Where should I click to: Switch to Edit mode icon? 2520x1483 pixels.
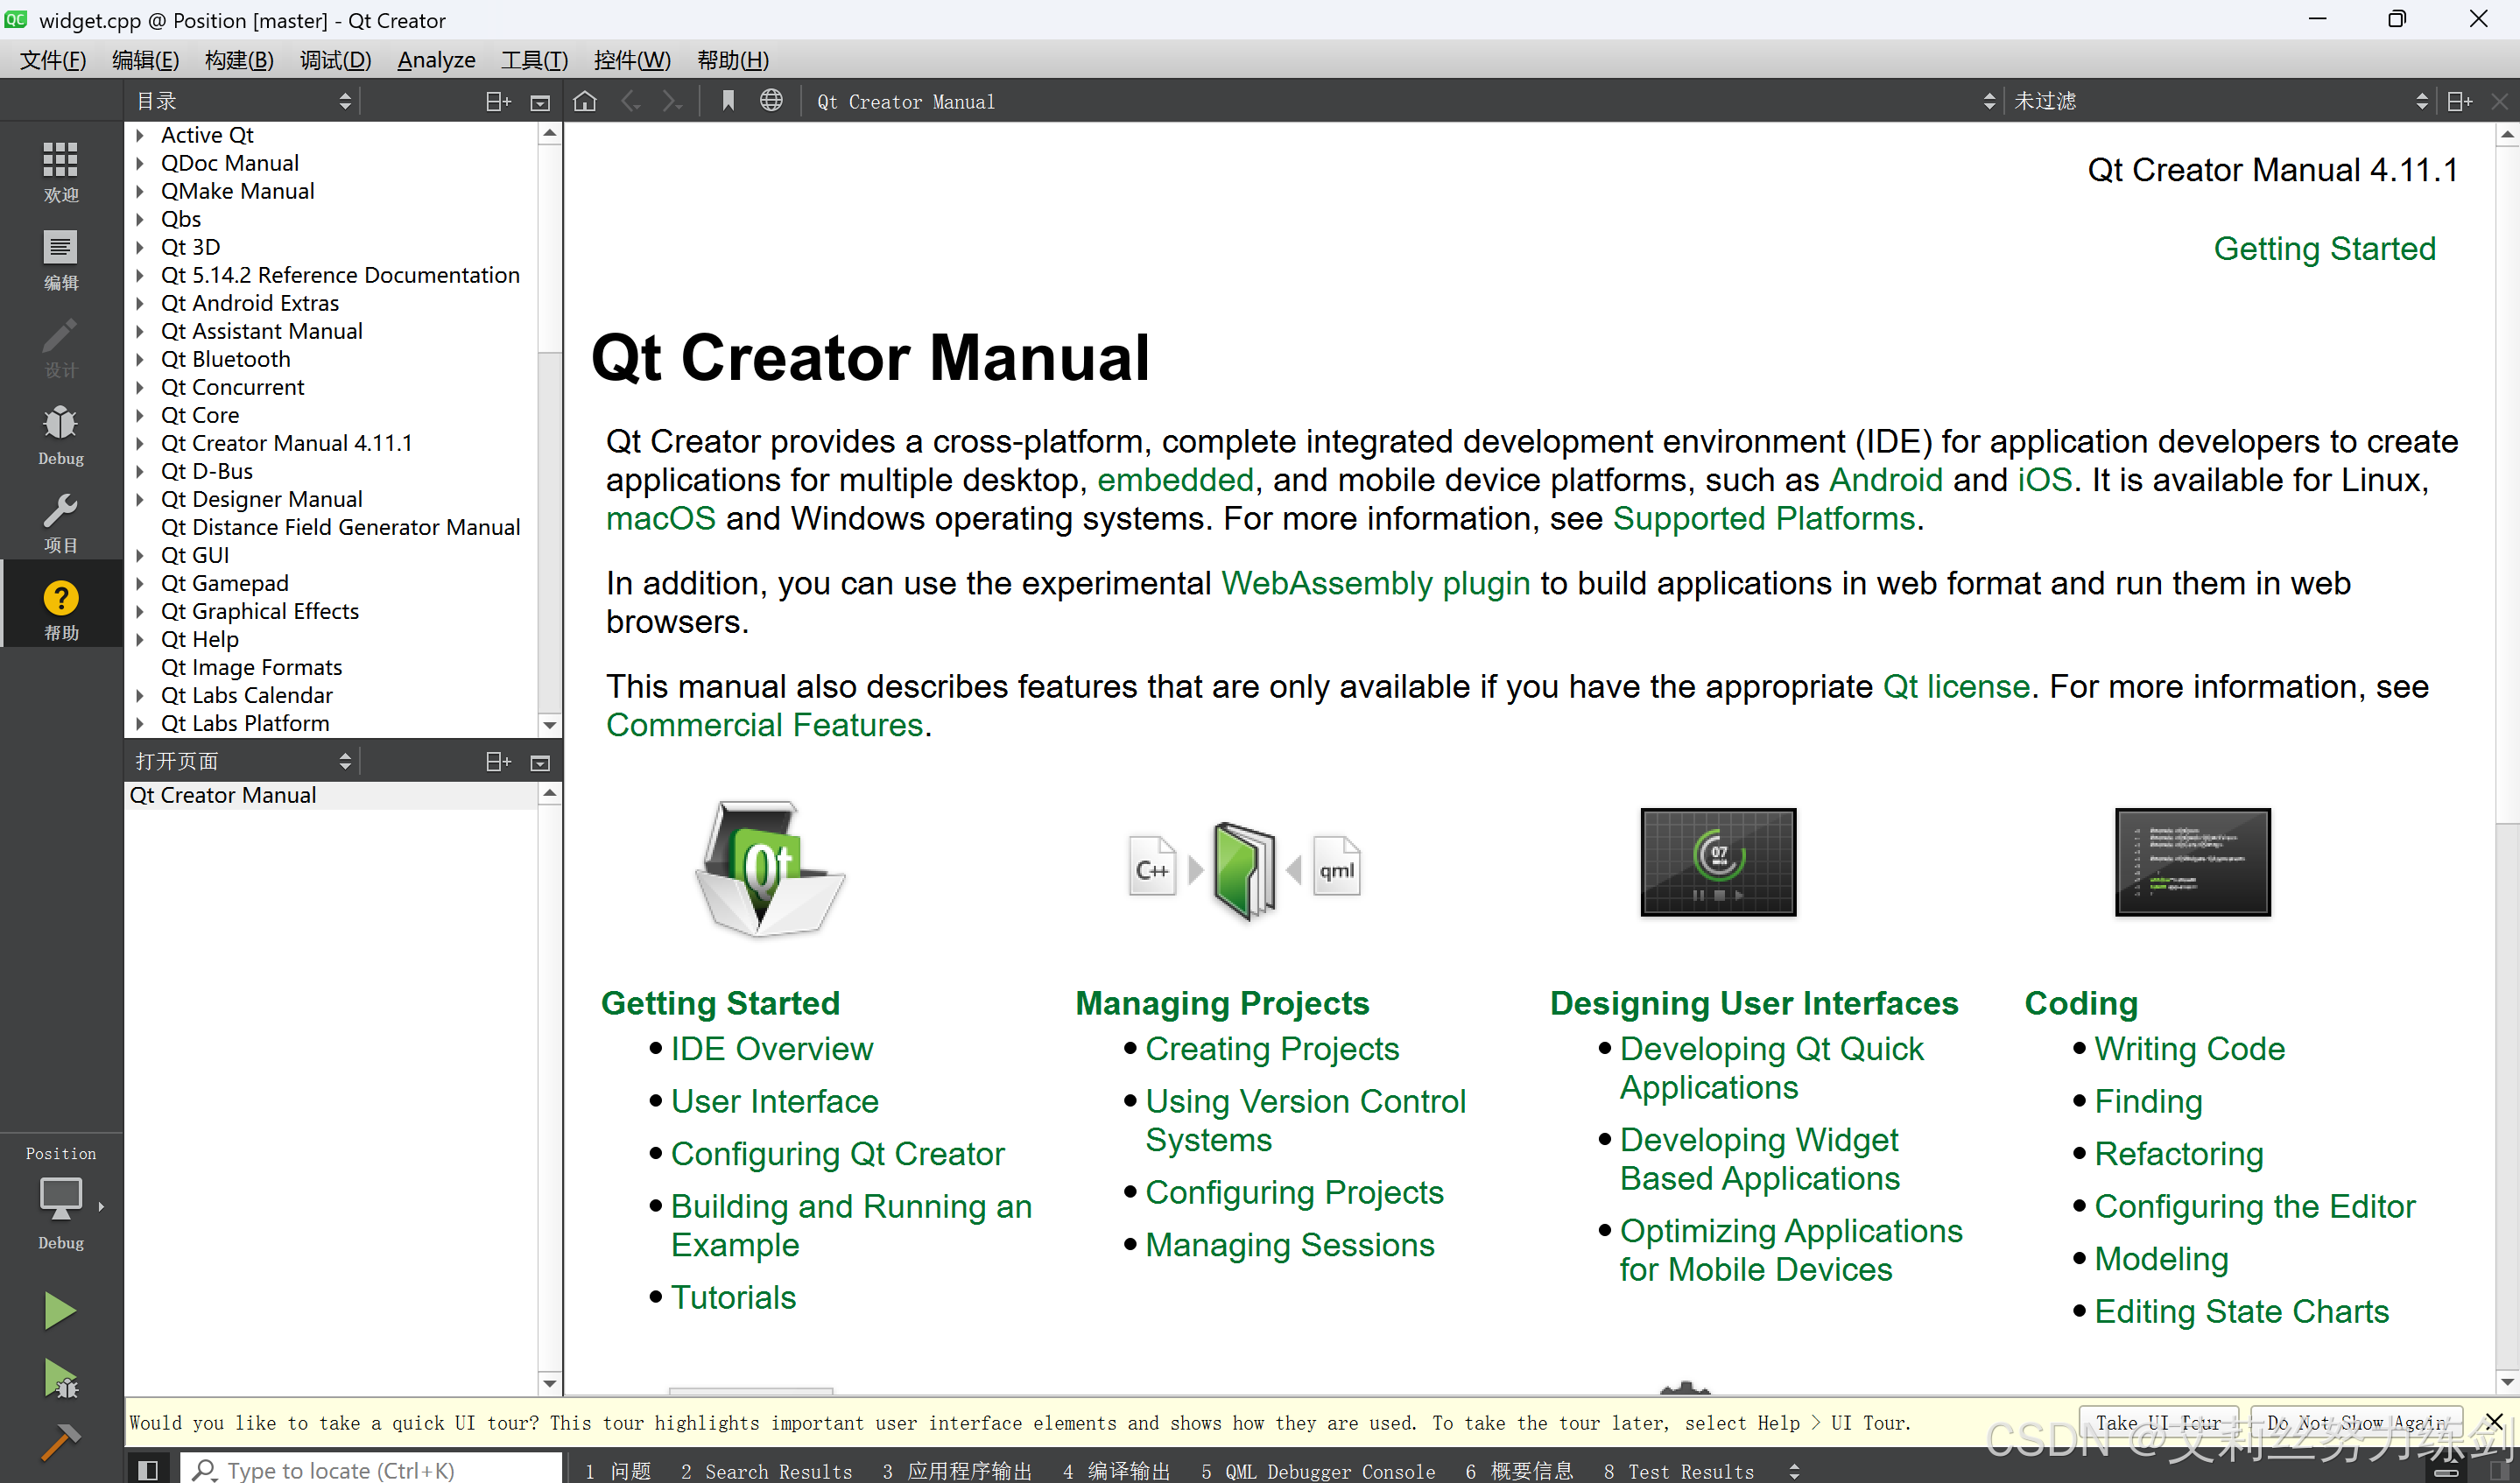tap(60, 259)
